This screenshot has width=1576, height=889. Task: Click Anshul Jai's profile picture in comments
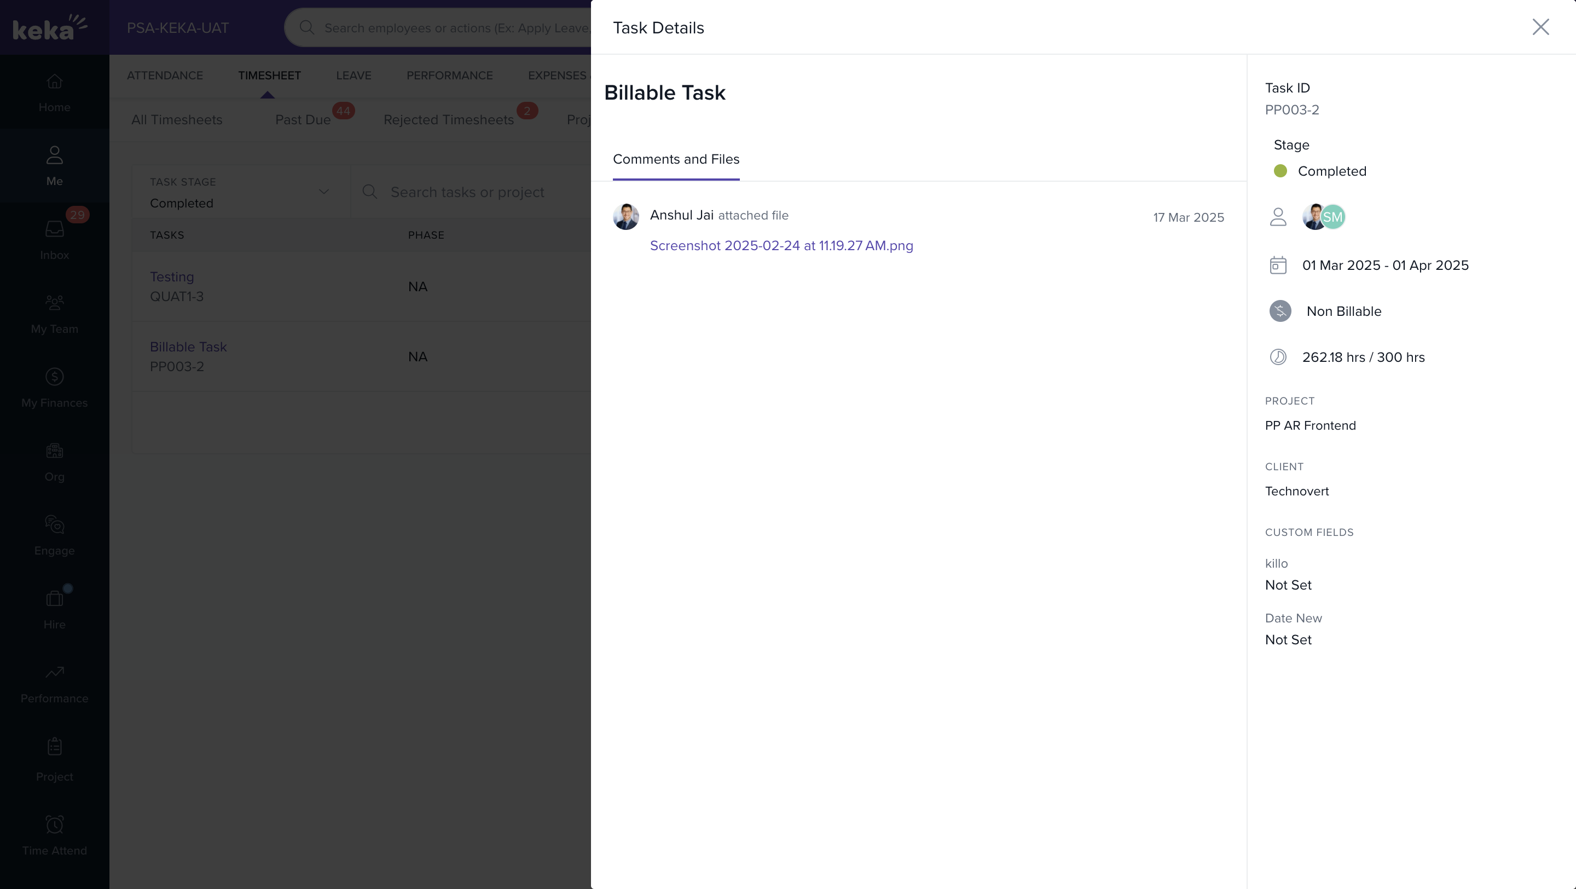pyautogui.click(x=625, y=217)
